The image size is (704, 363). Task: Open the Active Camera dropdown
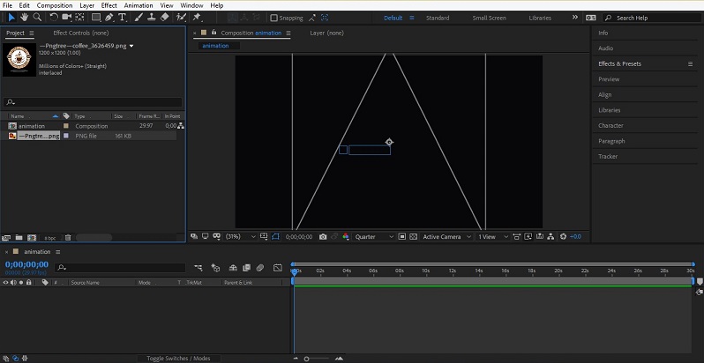coord(446,237)
